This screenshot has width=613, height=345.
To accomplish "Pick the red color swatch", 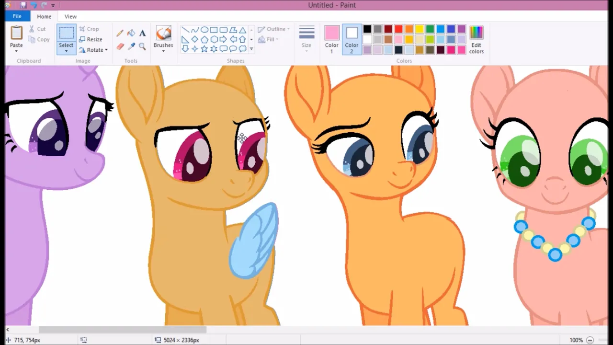I will tap(398, 29).
